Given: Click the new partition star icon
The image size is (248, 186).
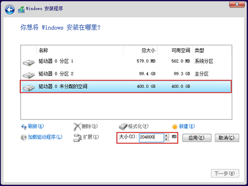Looking at the screenshot, I should pos(175,127).
